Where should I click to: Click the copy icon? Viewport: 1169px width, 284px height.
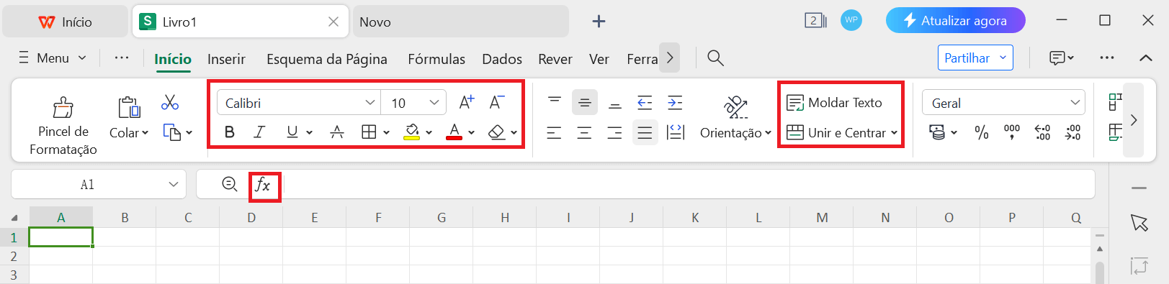click(171, 132)
